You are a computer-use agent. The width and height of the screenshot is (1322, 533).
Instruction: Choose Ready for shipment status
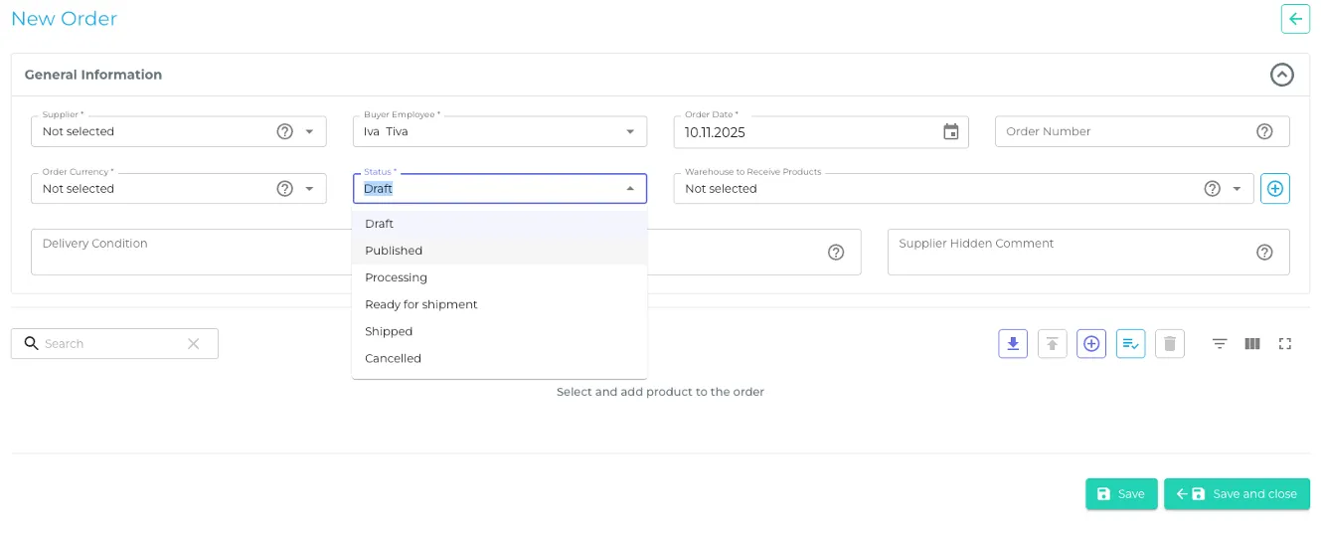pos(421,304)
